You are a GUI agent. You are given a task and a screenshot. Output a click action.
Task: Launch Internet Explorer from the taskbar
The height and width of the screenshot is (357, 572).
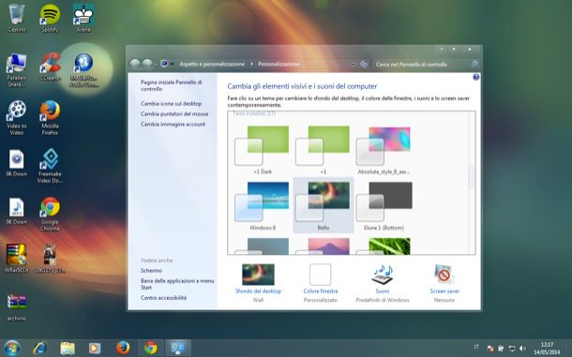tap(39, 349)
